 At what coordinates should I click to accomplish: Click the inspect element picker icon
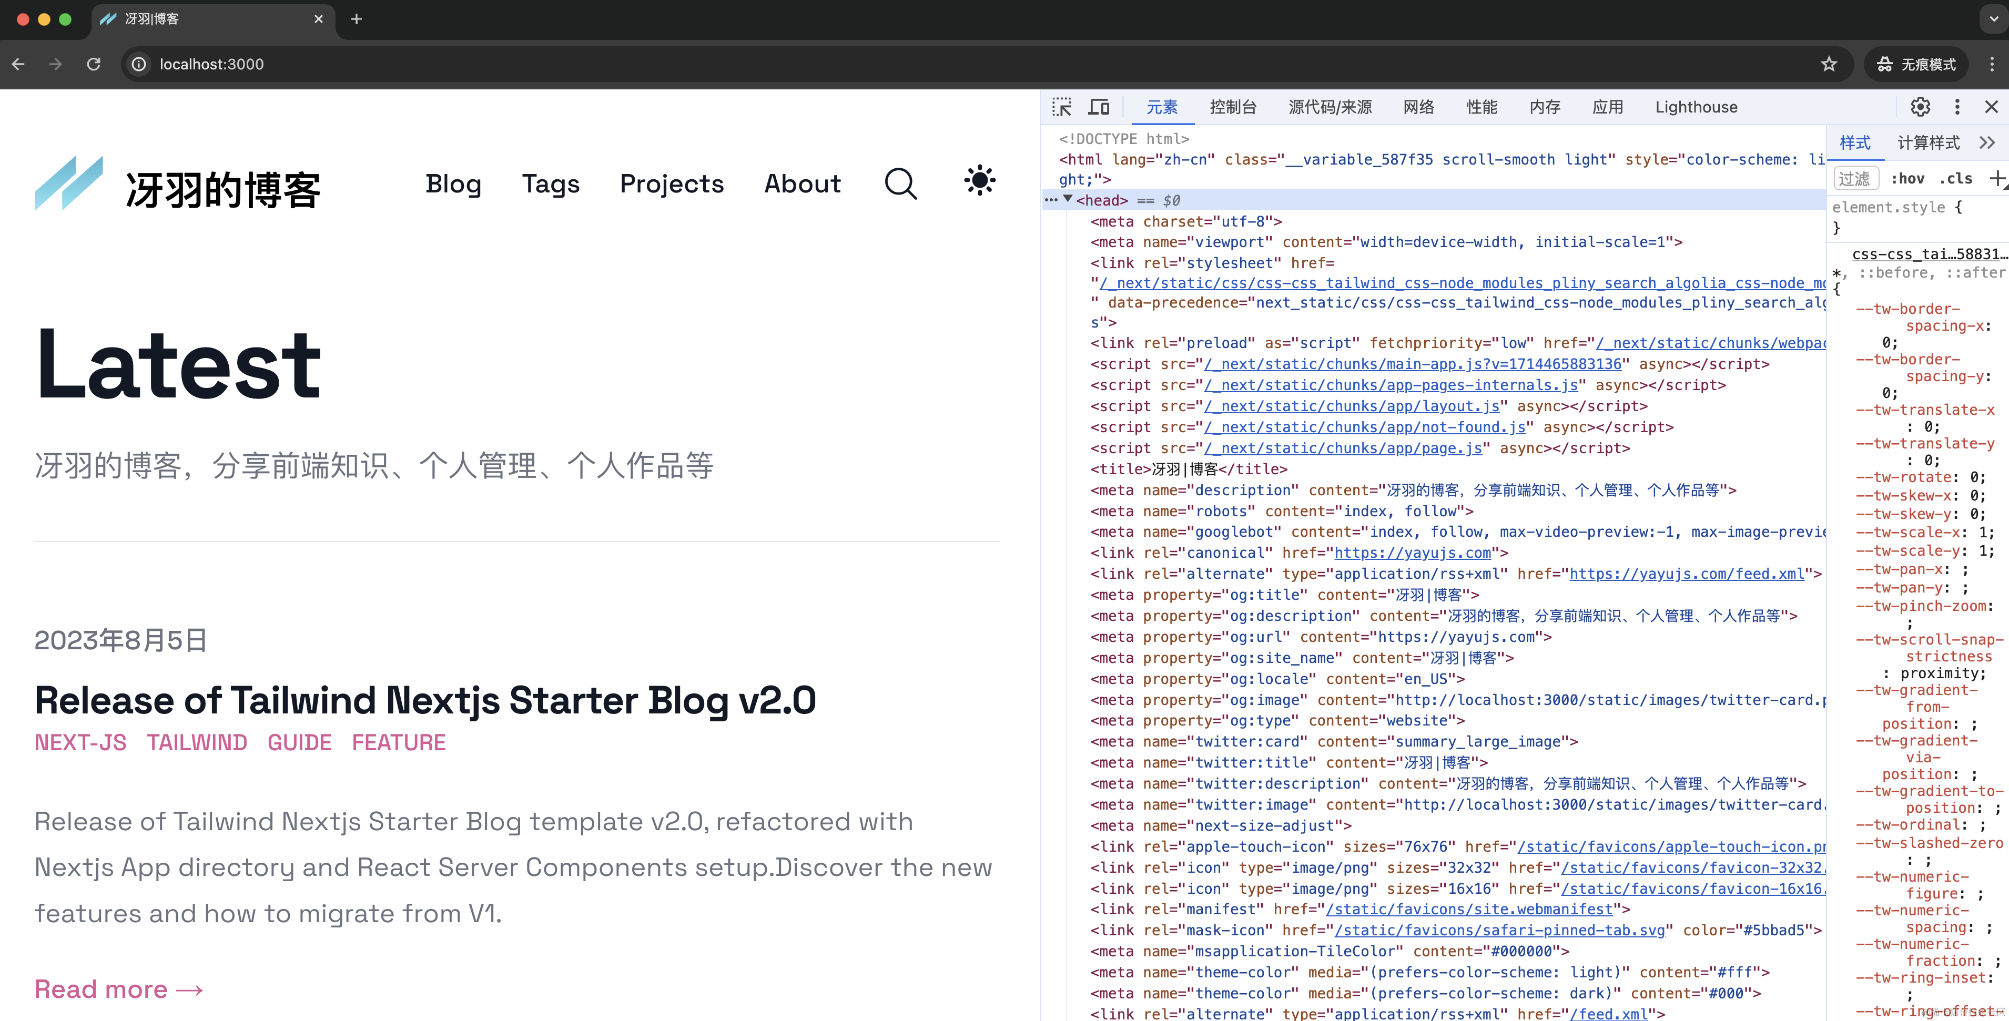pos(1061,107)
